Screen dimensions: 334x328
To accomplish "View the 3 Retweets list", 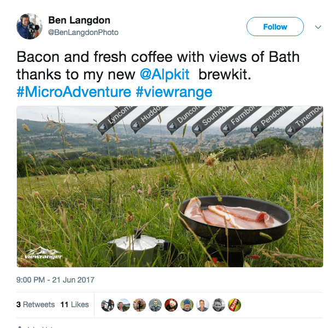I will tap(36, 304).
